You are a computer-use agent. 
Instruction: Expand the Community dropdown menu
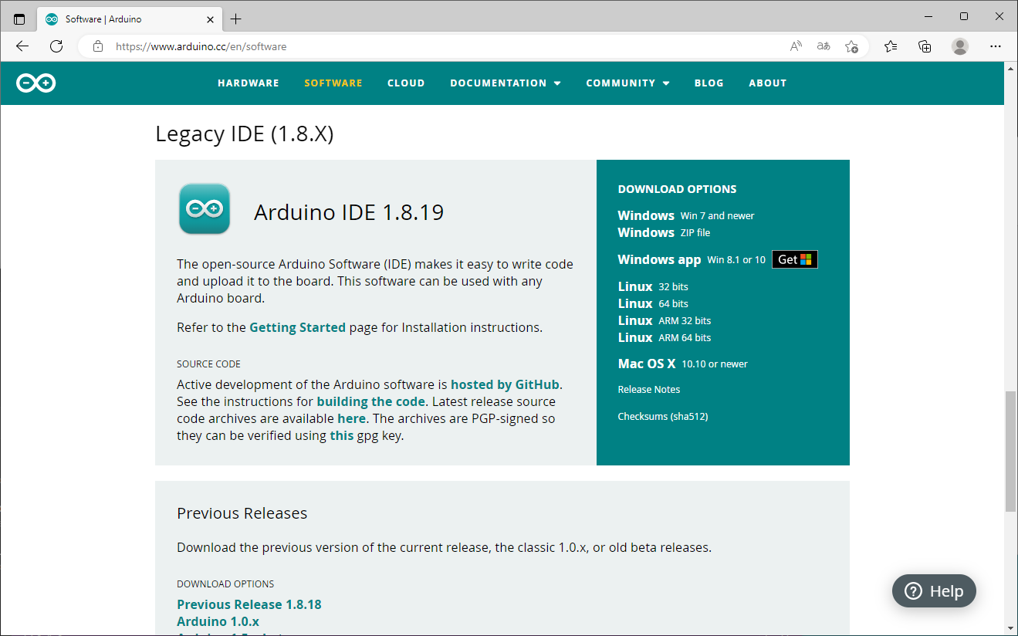pos(627,83)
